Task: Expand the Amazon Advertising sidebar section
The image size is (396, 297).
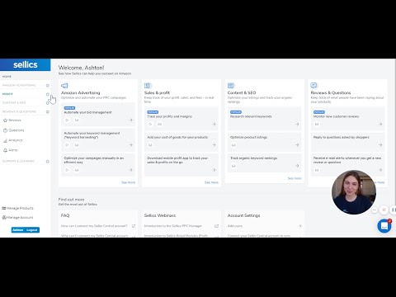Action: 48,86
